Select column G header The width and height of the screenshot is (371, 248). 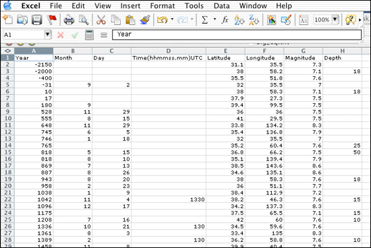point(304,51)
